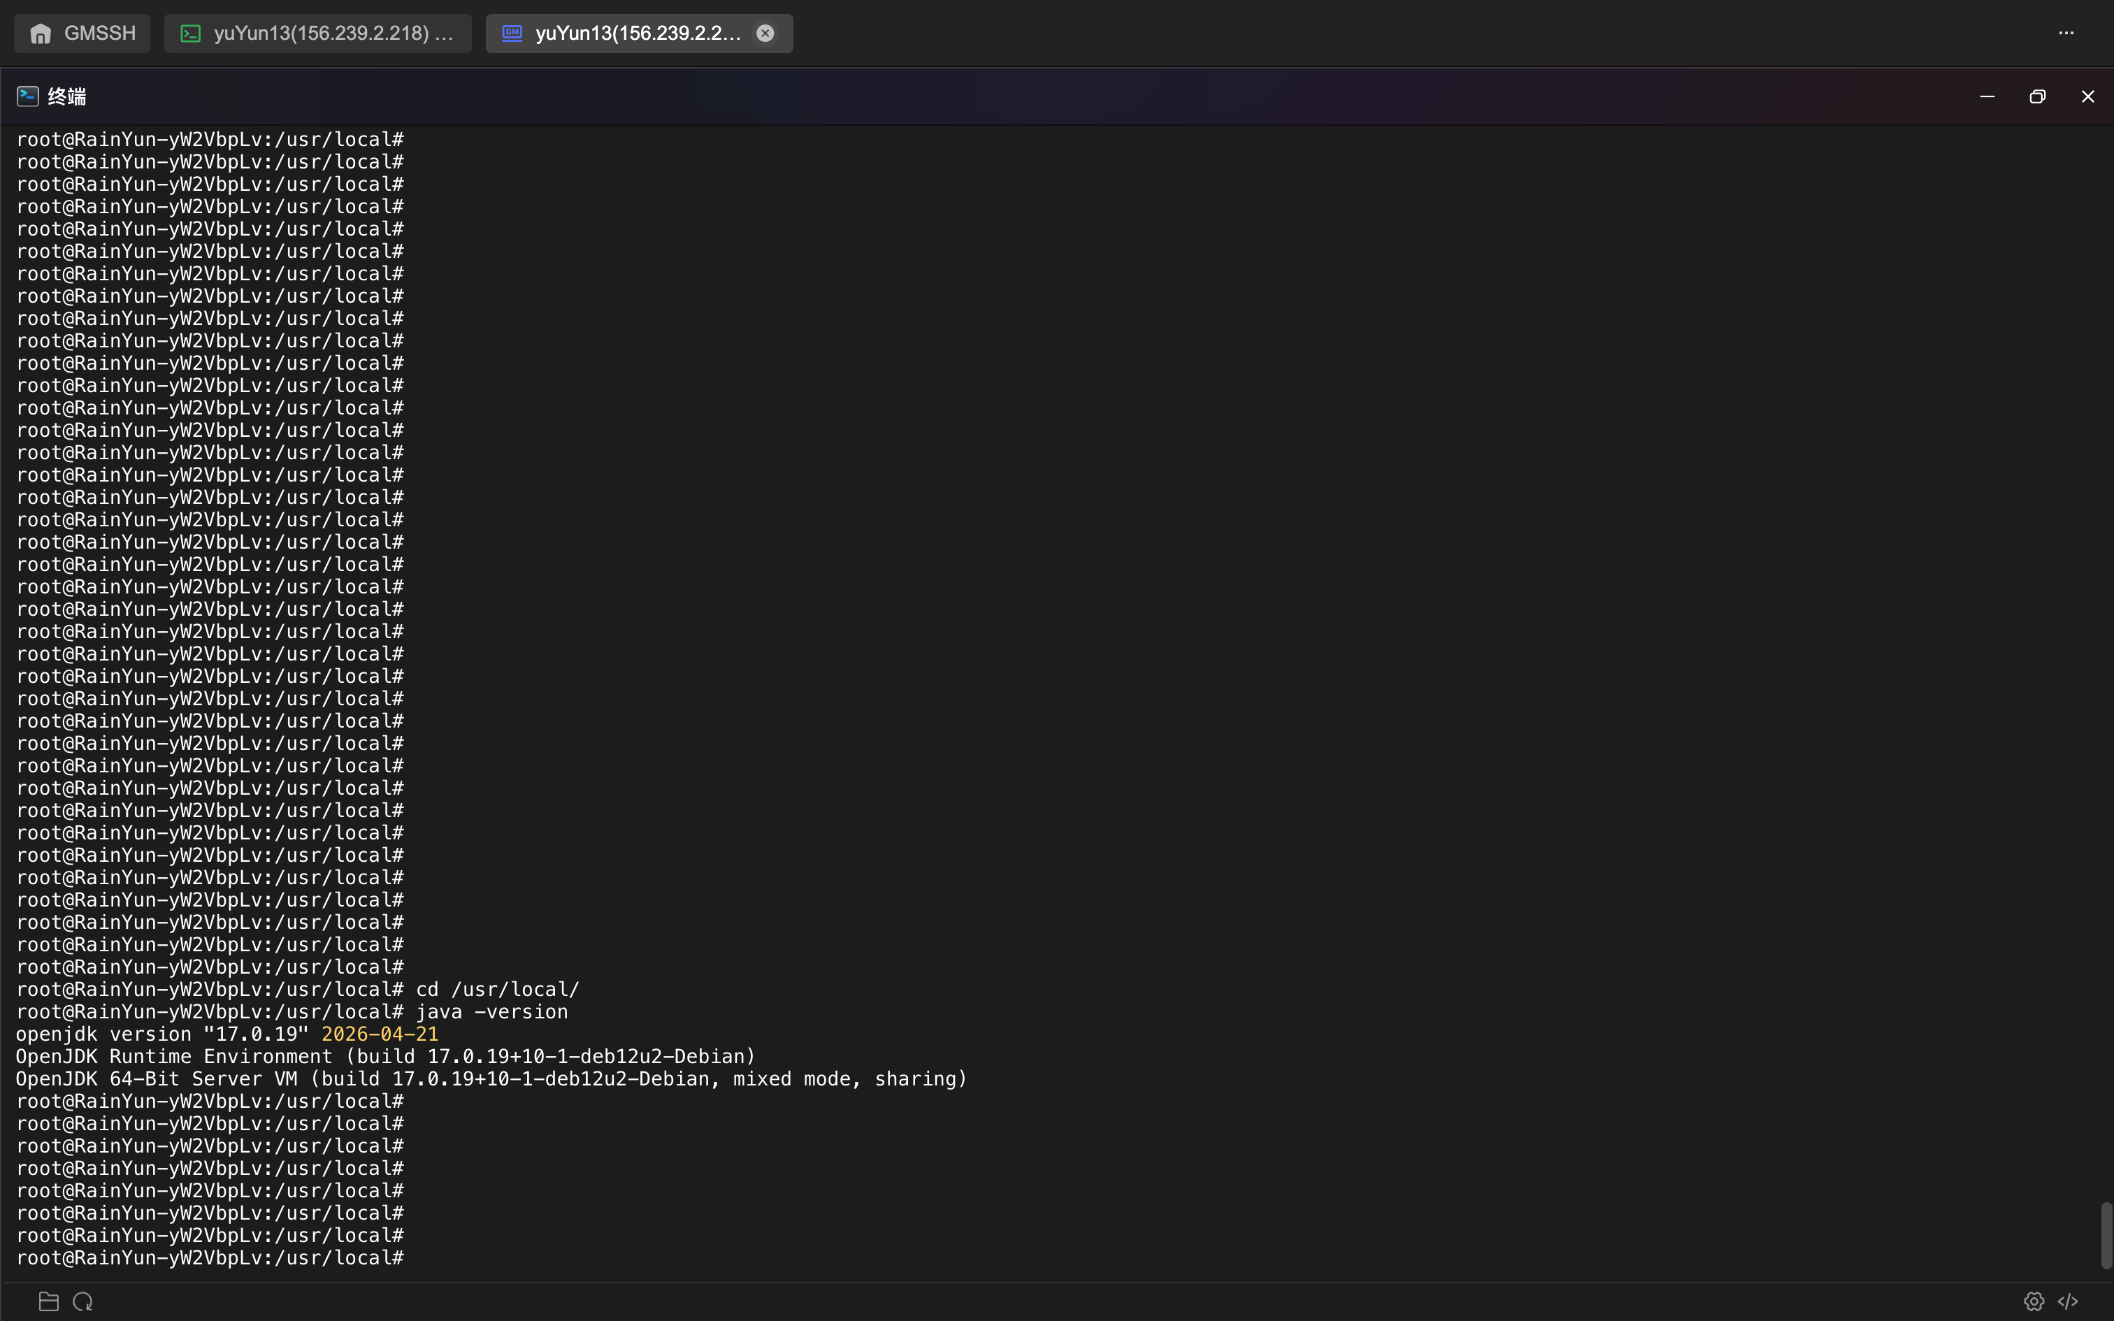Viewport: 2114px width, 1321px height.
Task: Close the active yuYun13 tab
Action: pos(765,34)
